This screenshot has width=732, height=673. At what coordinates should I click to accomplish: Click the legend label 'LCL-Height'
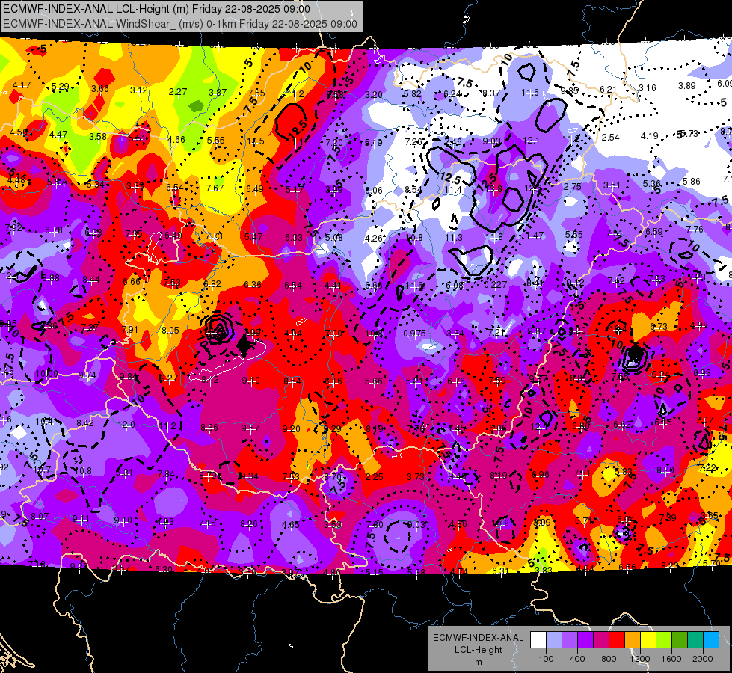click(479, 650)
